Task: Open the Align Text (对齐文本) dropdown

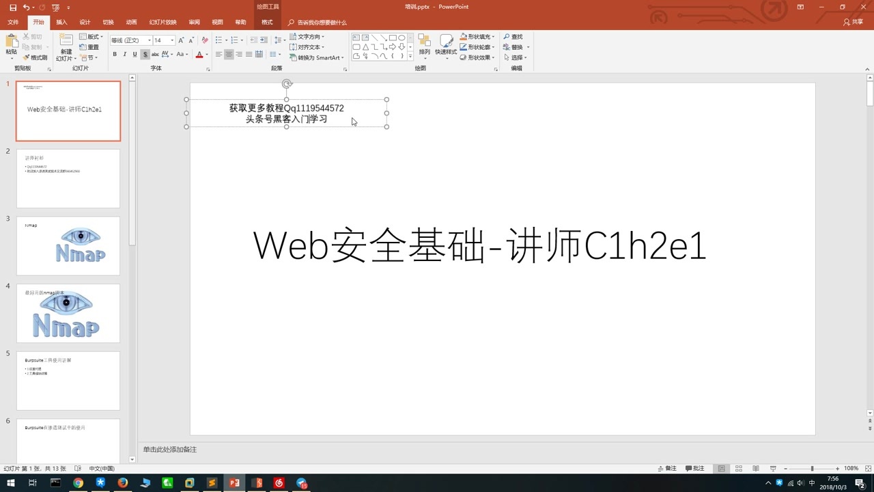Action: pos(307,47)
